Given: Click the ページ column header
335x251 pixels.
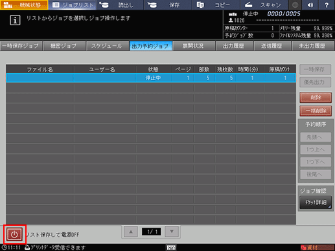Looking at the screenshot, I should 183,69.
